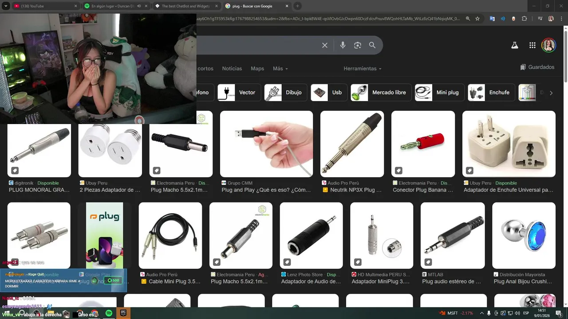Open the MTLAB source link
This screenshot has height=319, width=568.
[x=433, y=275]
